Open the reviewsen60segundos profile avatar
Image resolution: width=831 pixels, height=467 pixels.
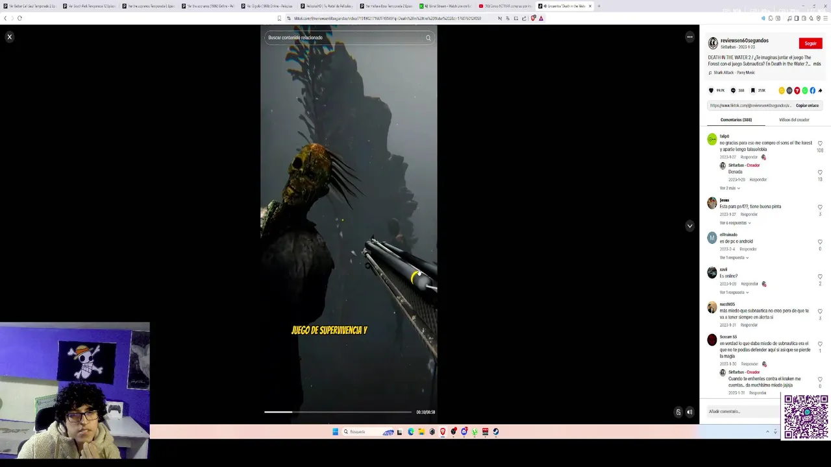click(713, 43)
